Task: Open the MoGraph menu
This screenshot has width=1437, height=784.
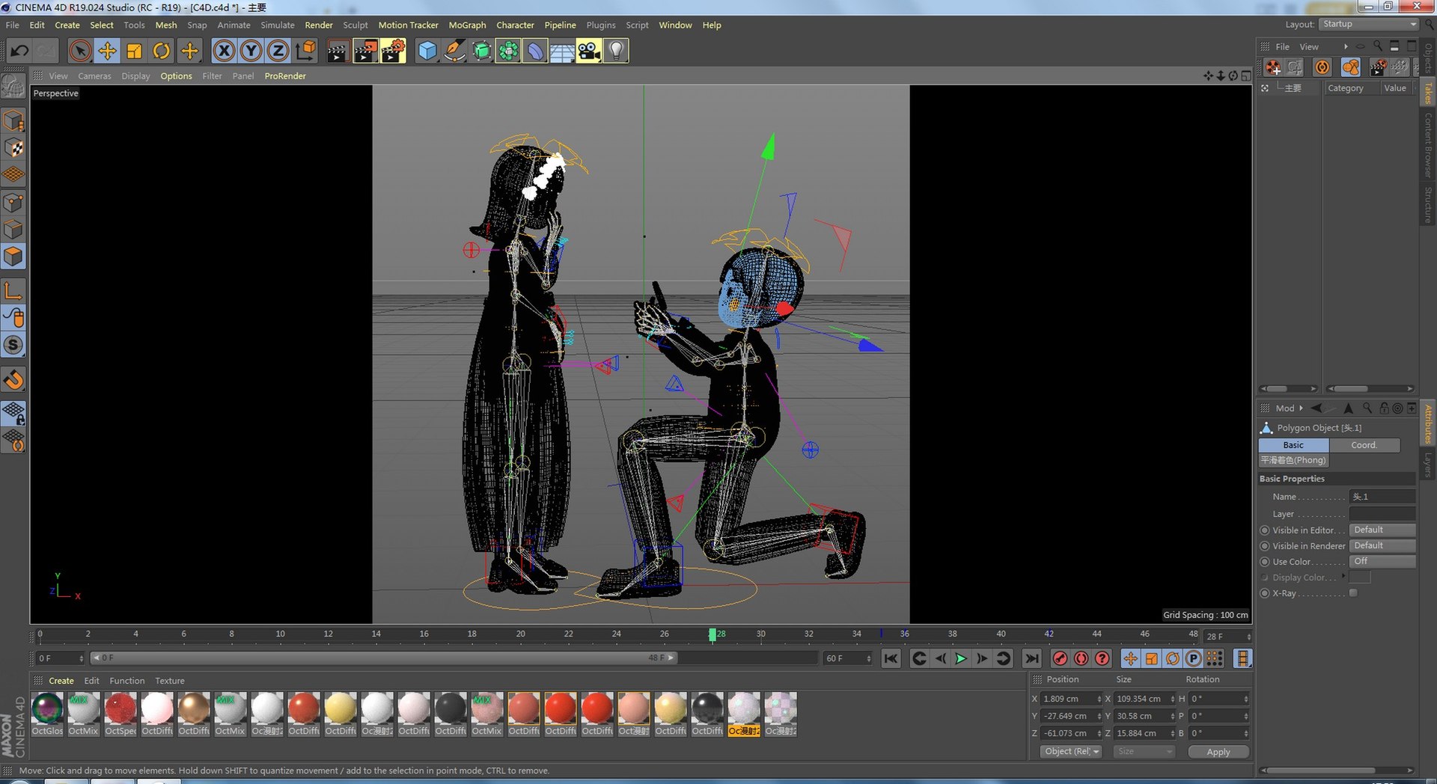Action: (x=467, y=25)
